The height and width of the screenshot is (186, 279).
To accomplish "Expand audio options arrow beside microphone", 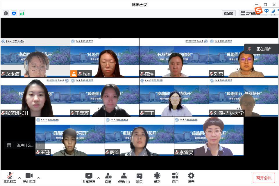I will pyautogui.click(x=19, y=178).
